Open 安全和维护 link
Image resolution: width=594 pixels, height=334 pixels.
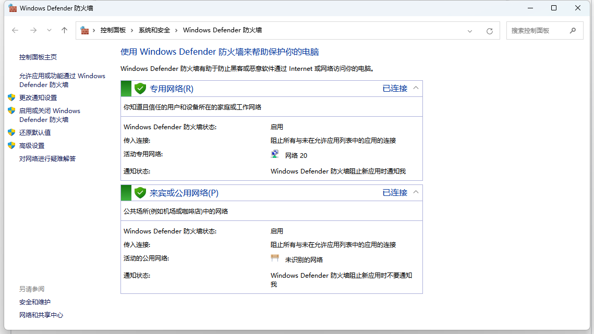coord(35,302)
